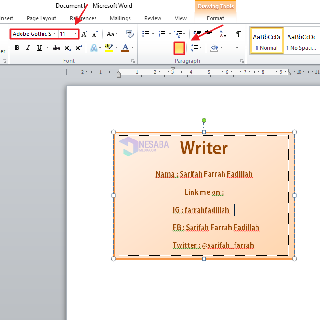
Task: Open the Bullets dropdown arrow
Action: pos(153,34)
